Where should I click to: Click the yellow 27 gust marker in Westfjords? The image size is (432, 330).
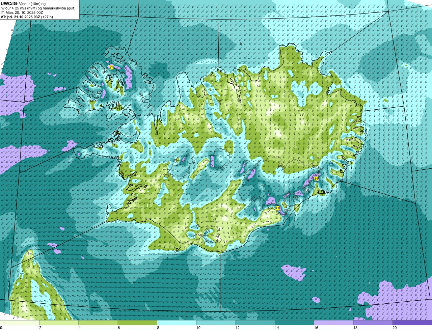pos(111,67)
